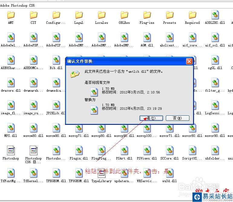
Task: Select the wu3d.dll file icon
Action: click(x=170, y=173)
